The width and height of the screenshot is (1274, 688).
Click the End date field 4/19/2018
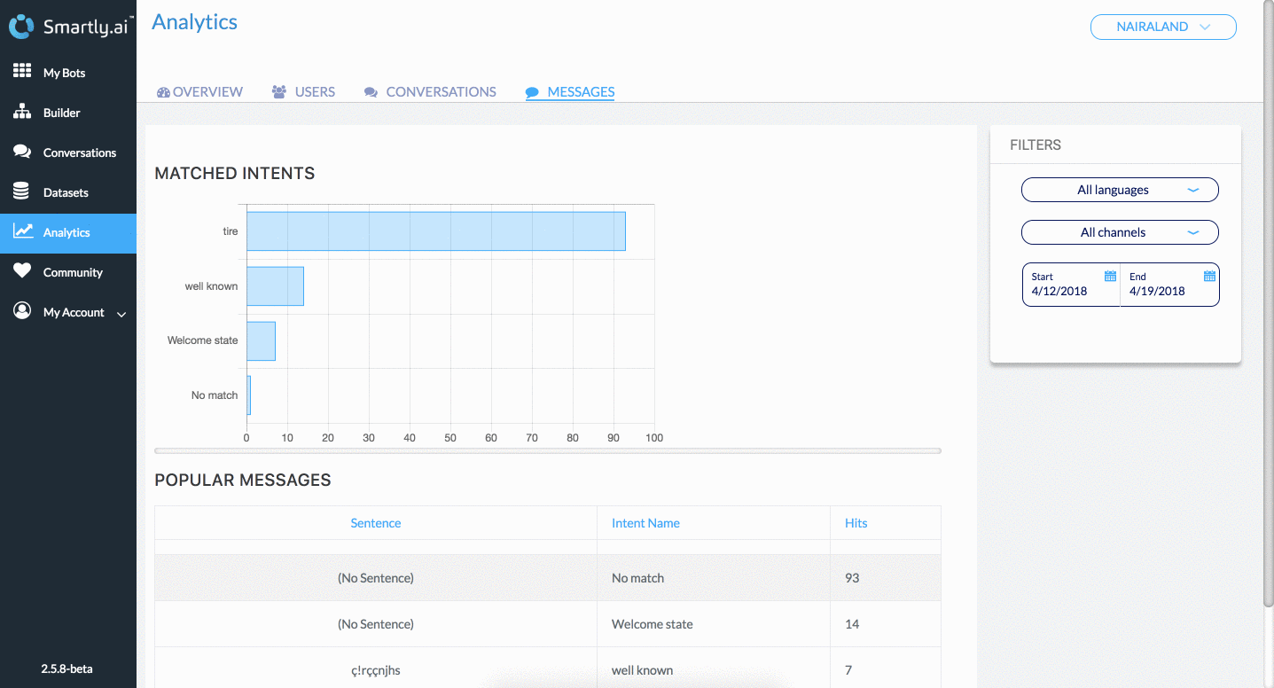(1169, 285)
